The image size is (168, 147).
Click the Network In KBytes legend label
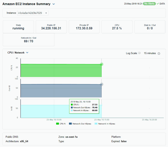[x=107, y=124]
